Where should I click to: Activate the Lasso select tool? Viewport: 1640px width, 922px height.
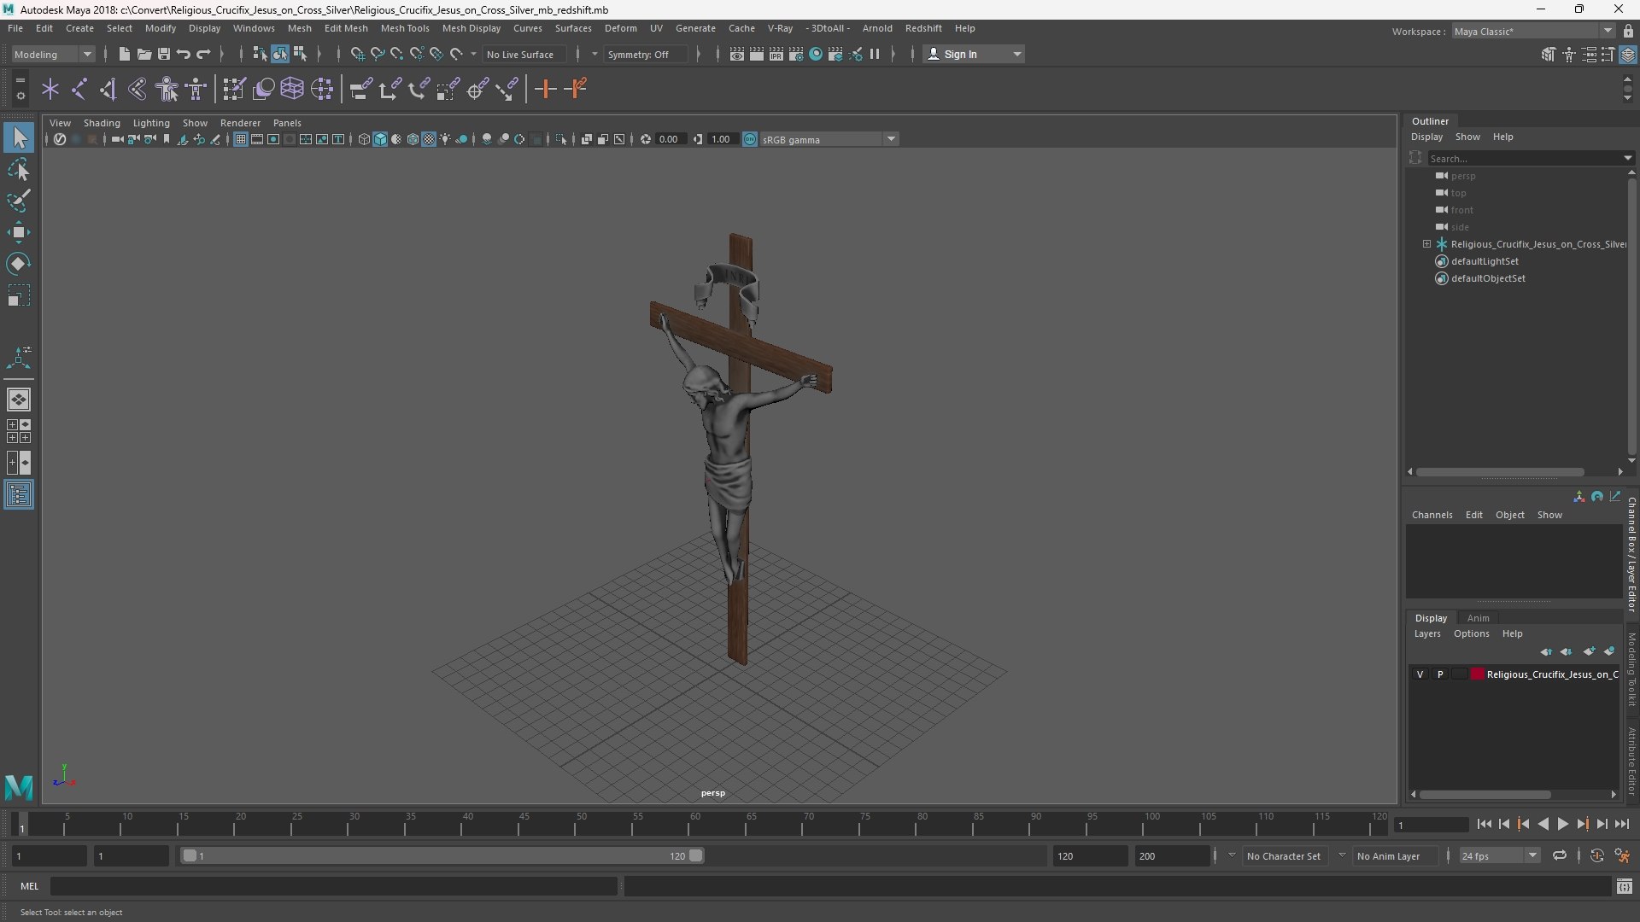pos(19,169)
